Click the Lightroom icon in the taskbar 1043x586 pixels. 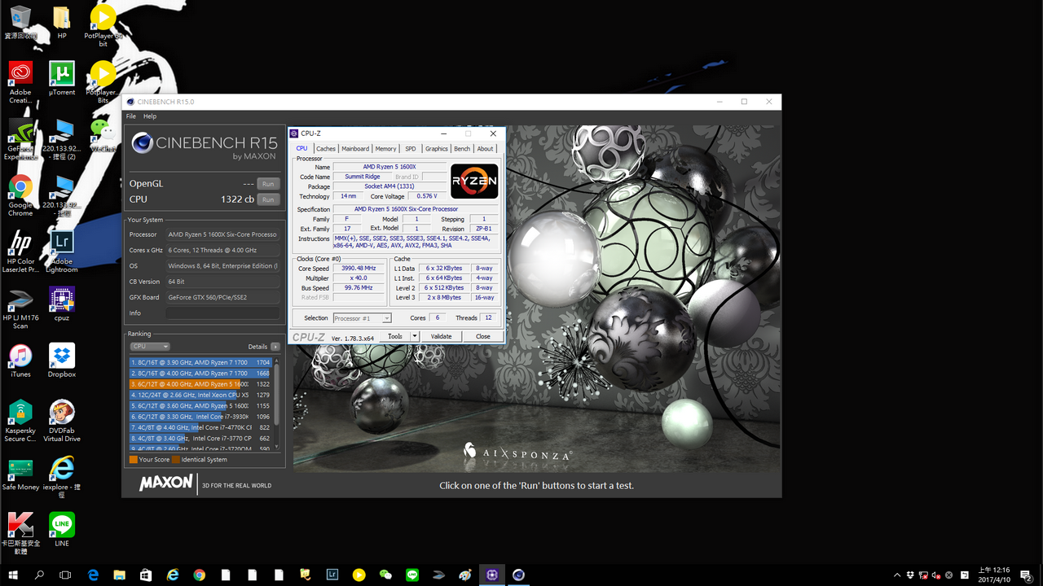click(332, 575)
